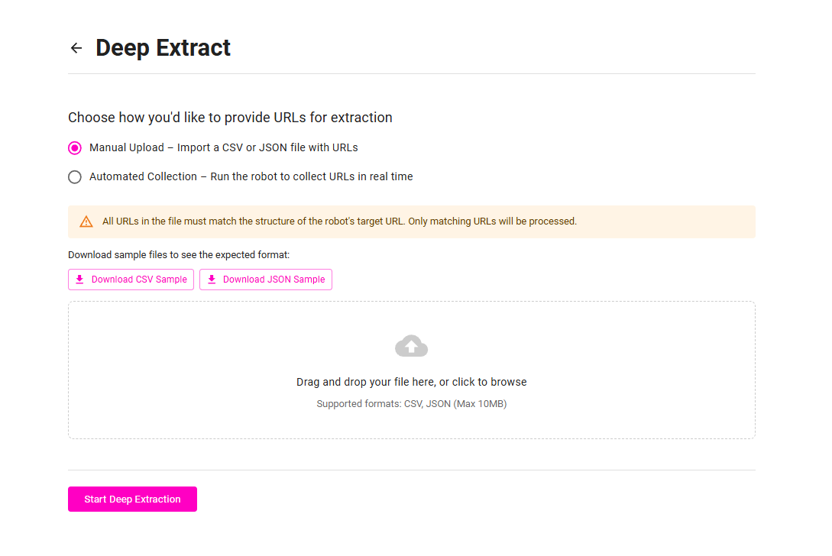Select the Automated Collection radio button

coord(75,176)
